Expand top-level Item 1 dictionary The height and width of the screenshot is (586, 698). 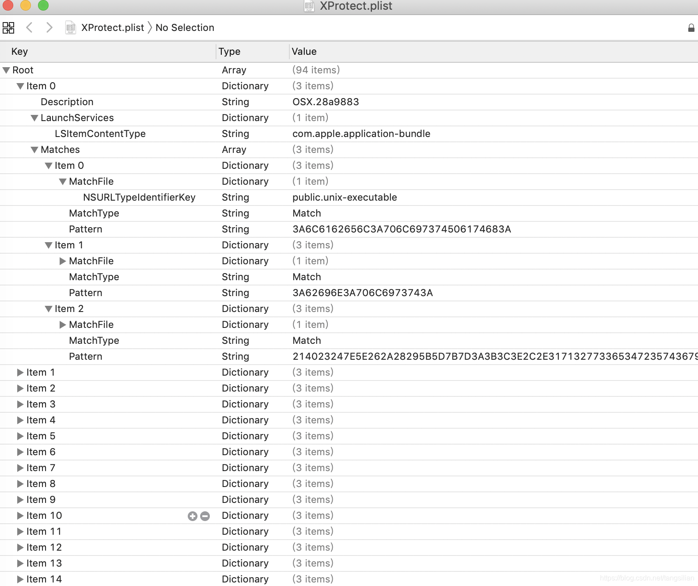coord(20,373)
